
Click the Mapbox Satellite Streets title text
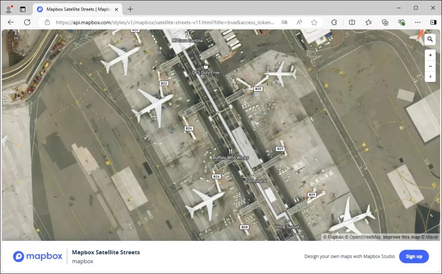click(x=106, y=252)
